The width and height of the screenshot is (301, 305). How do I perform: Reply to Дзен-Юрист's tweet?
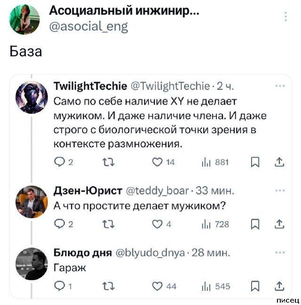click(60, 224)
